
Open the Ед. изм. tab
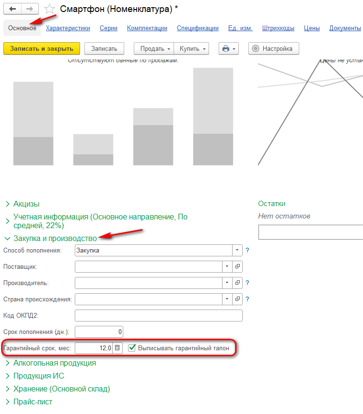coord(240,28)
